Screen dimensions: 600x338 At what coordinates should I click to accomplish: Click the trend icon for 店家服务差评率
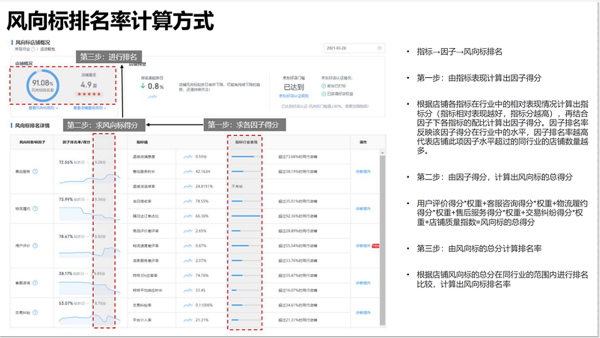coord(187,260)
